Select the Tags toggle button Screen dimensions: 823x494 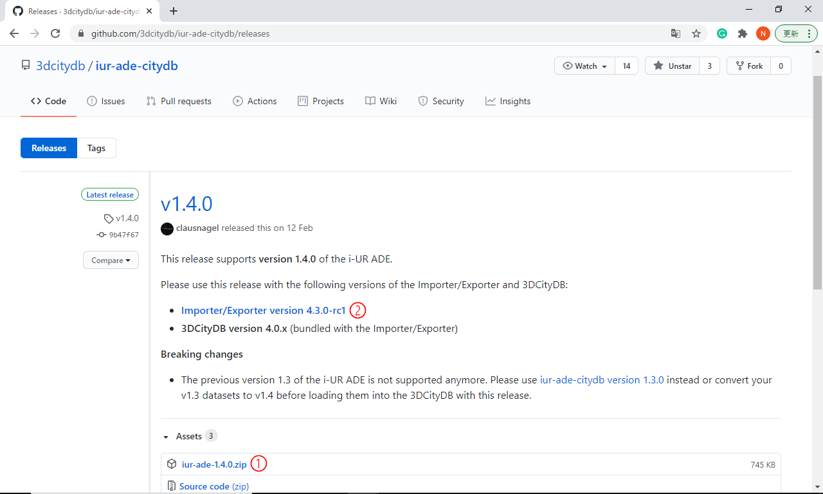(x=96, y=148)
